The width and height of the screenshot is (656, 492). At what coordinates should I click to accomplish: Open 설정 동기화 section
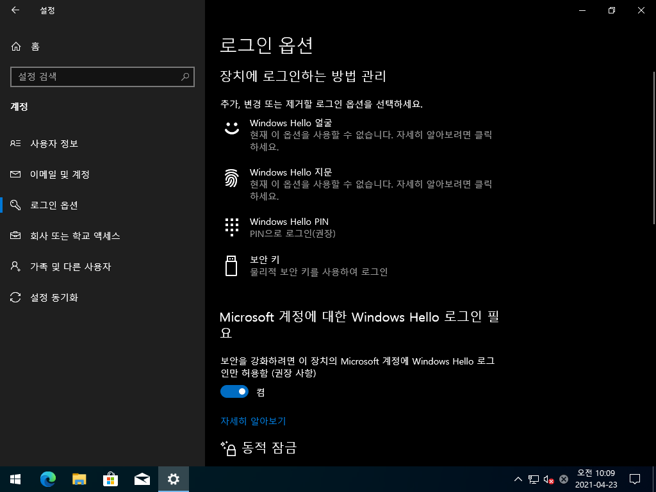(102, 297)
